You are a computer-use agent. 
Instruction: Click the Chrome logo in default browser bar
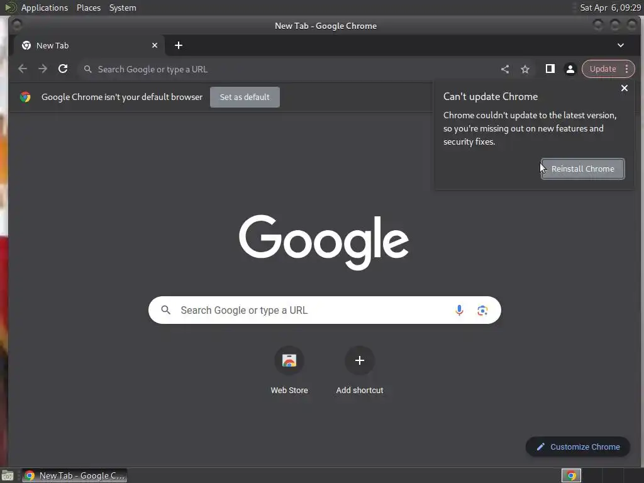click(25, 97)
